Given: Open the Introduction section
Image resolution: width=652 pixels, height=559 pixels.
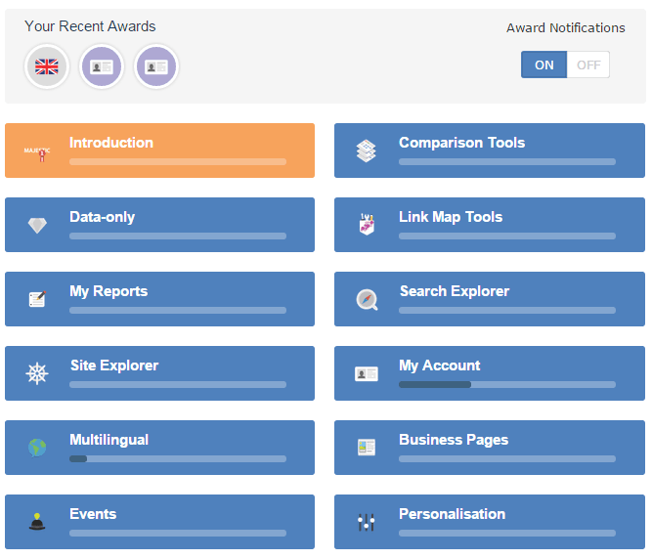Looking at the screenshot, I should 159,150.
